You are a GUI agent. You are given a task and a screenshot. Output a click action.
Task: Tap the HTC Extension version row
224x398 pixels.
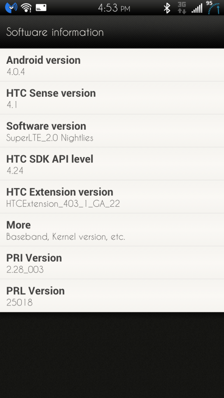click(112, 197)
